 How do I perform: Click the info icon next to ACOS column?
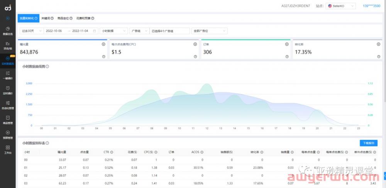coord(202,152)
